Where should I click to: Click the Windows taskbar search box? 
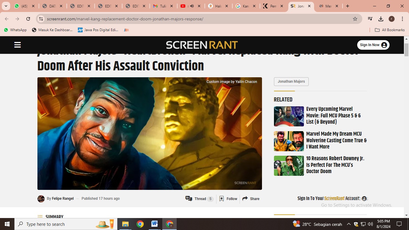click(x=57, y=224)
